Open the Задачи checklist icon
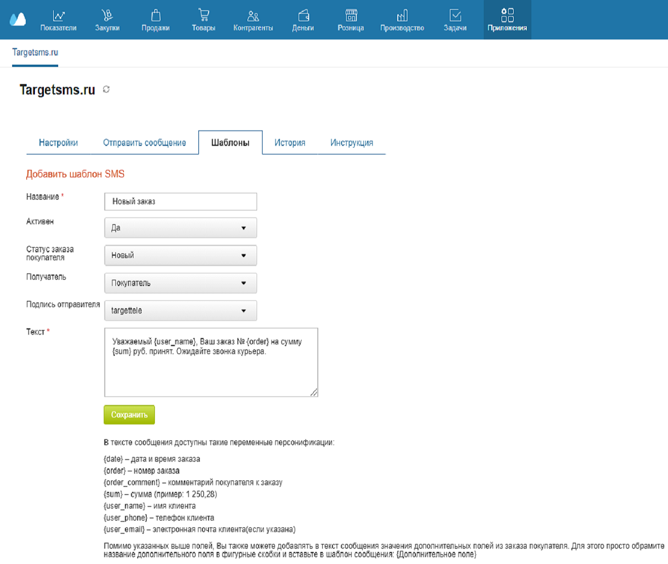668x564 pixels. pyautogui.click(x=455, y=15)
